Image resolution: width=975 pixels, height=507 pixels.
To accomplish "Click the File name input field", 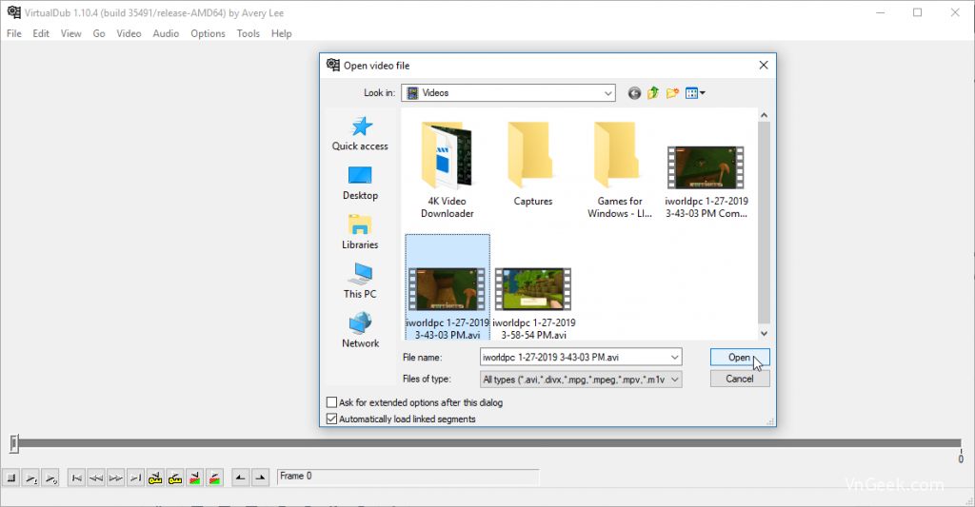I will pyautogui.click(x=574, y=358).
